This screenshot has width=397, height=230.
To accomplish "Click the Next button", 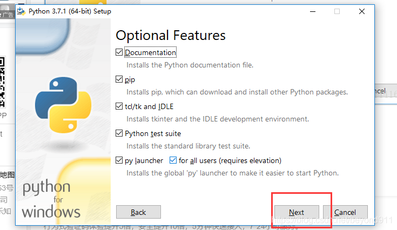I will pyautogui.click(x=297, y=212).
